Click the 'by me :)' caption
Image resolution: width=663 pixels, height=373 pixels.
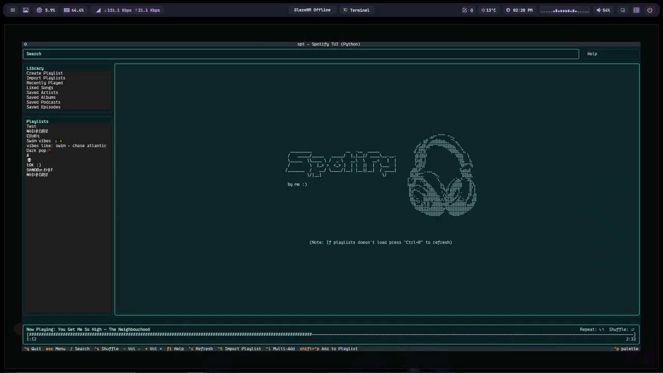point(297,184)
